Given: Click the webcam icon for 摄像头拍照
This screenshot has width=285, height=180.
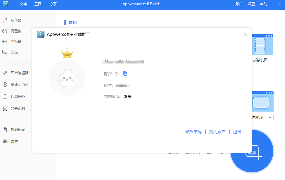Looking at the screenshot, I should tap(5, 85).
